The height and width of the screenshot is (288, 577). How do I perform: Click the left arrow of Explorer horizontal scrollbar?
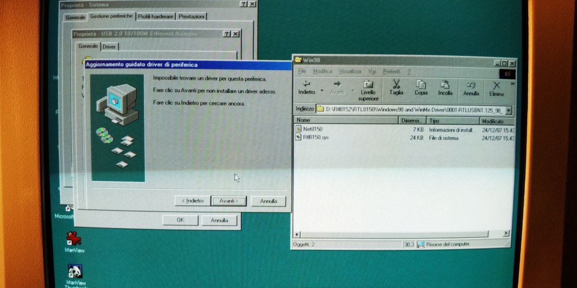tap(297, 234)
